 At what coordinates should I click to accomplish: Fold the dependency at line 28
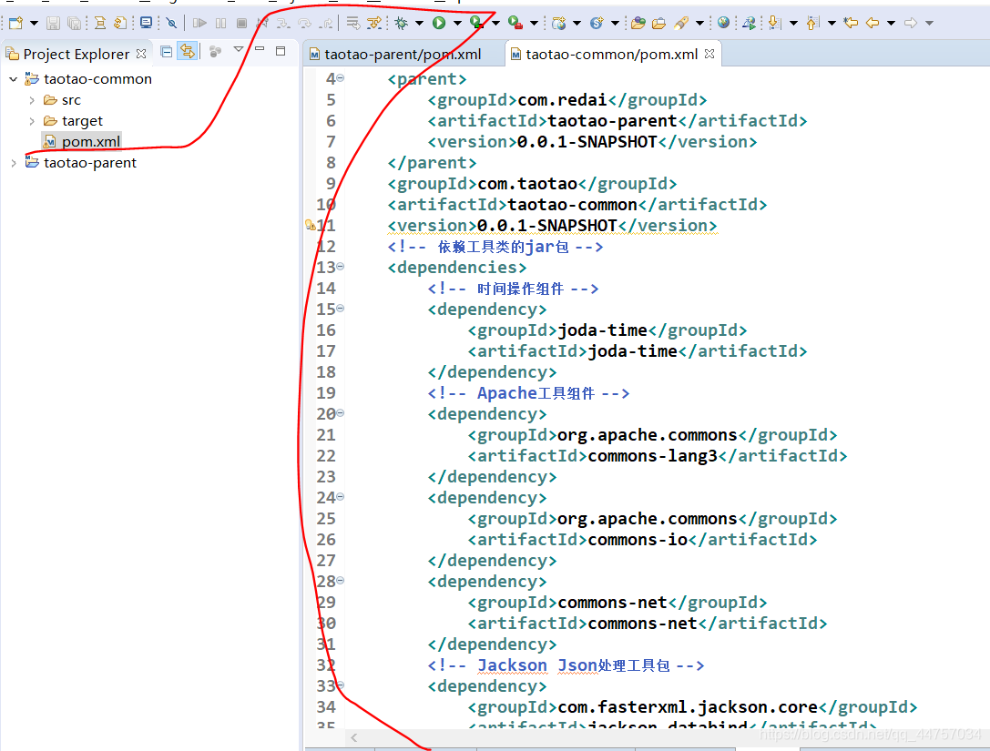(341, 581)
